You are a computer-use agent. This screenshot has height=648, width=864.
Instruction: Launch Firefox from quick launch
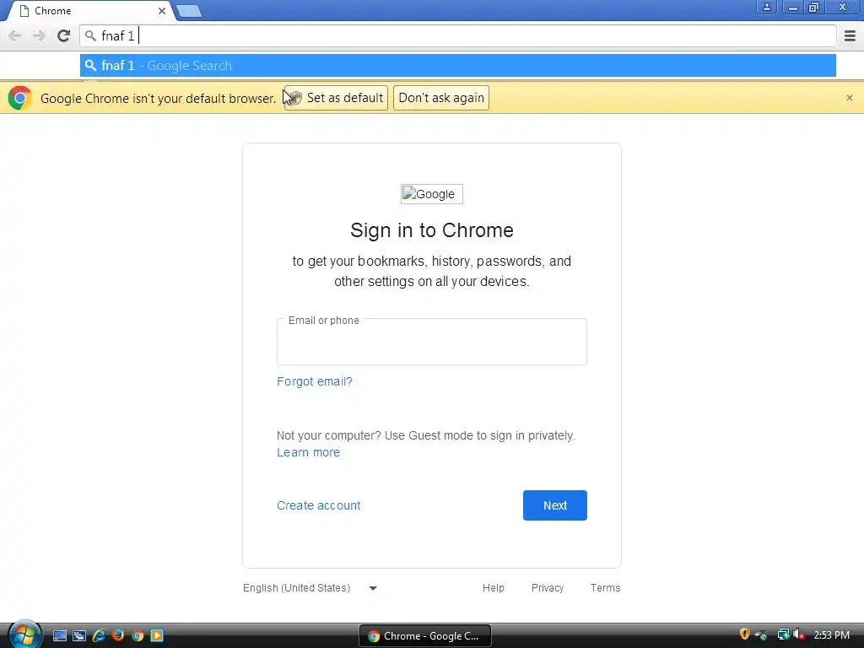coord(118,636)
